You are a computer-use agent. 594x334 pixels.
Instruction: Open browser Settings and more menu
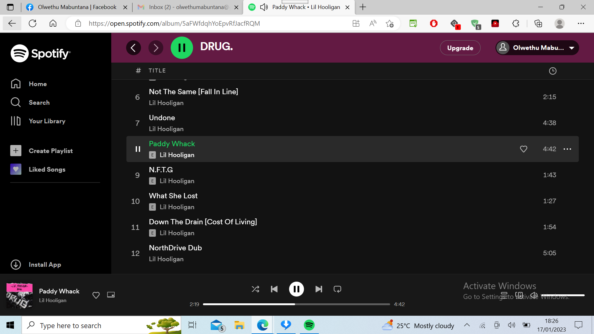point(581,24)
